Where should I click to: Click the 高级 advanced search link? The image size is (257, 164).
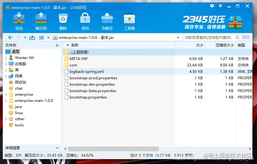pos(246,37)
